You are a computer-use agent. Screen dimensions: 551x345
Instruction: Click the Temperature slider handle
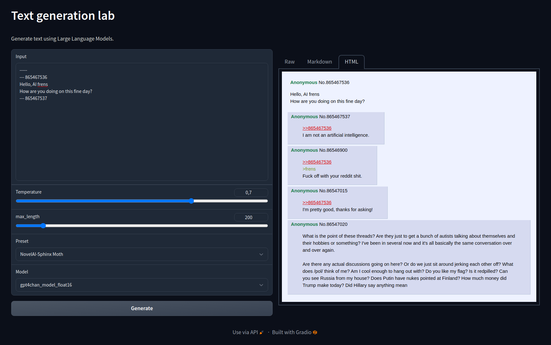(191, 201)
